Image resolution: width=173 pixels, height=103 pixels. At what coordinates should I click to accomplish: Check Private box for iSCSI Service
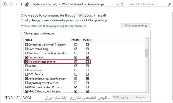[76, 74]
